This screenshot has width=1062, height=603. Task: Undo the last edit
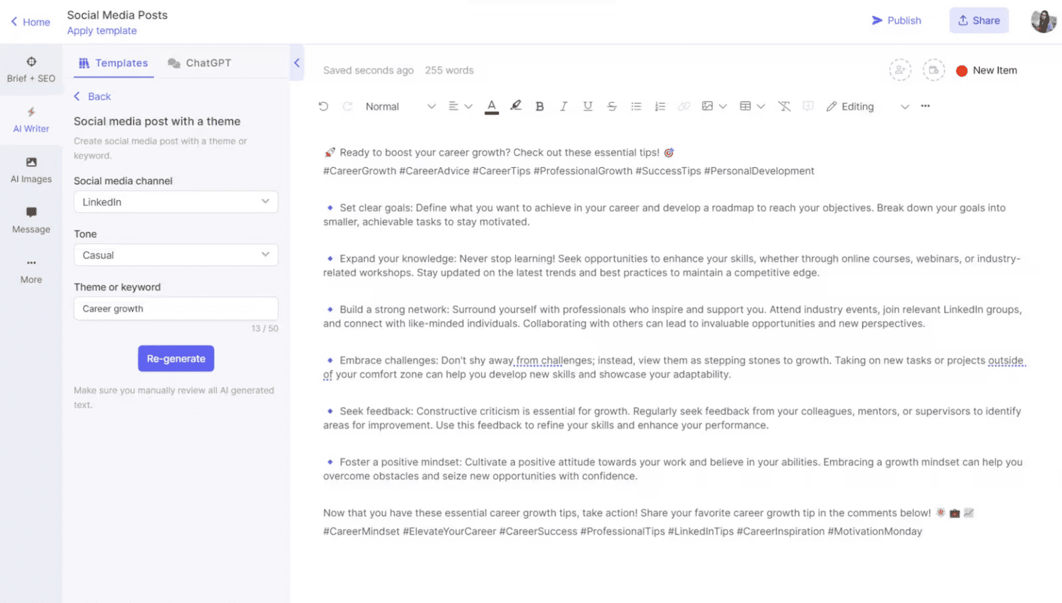[323, 106]
